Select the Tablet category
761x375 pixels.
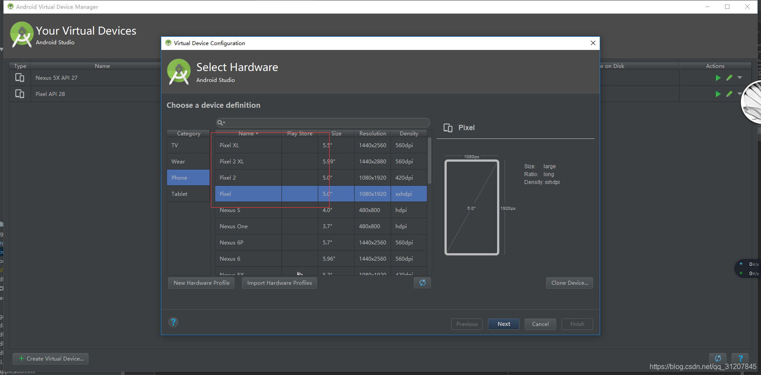point(188,194)
